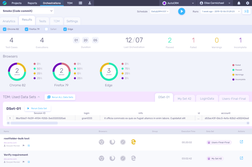Click Rerun Data Set button
This screenshot has width=252, height=167.
pyautogui.click(x=38, y=108)
